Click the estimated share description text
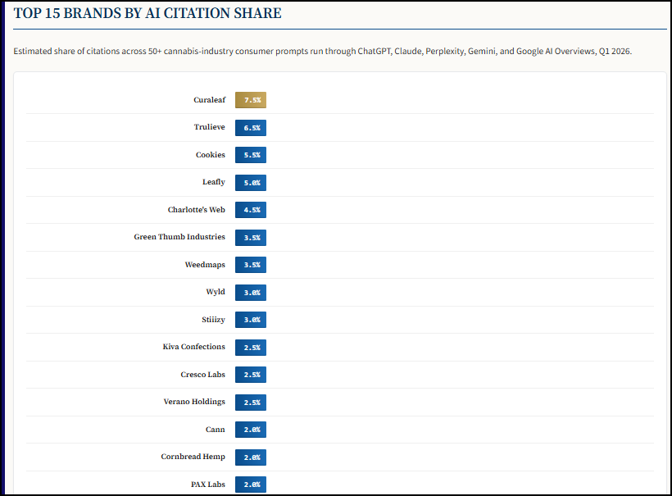 (x=322, y=51)
